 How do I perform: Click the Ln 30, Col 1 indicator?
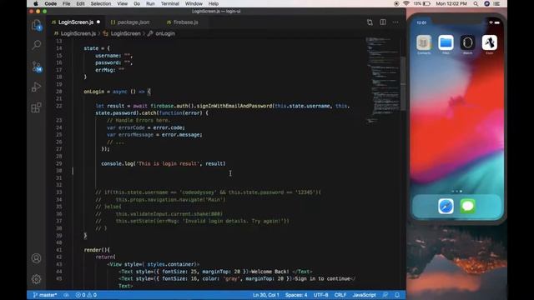click(266, 295)
